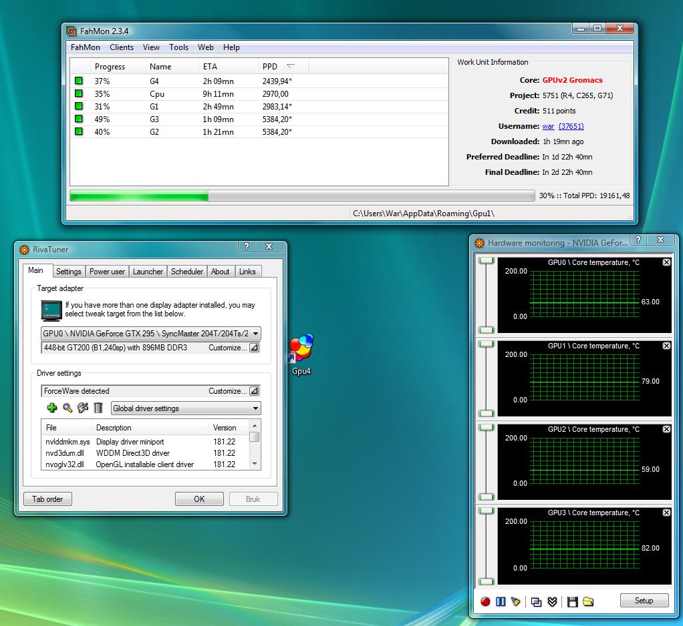683x626 pixels.
Task: Click the double down-chevron icon in Hardware monitoring
Action: tap(552, 601)
